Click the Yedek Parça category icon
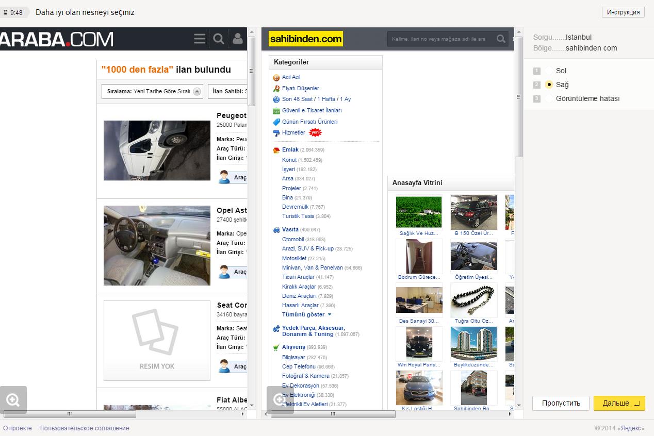 point(276,328)
